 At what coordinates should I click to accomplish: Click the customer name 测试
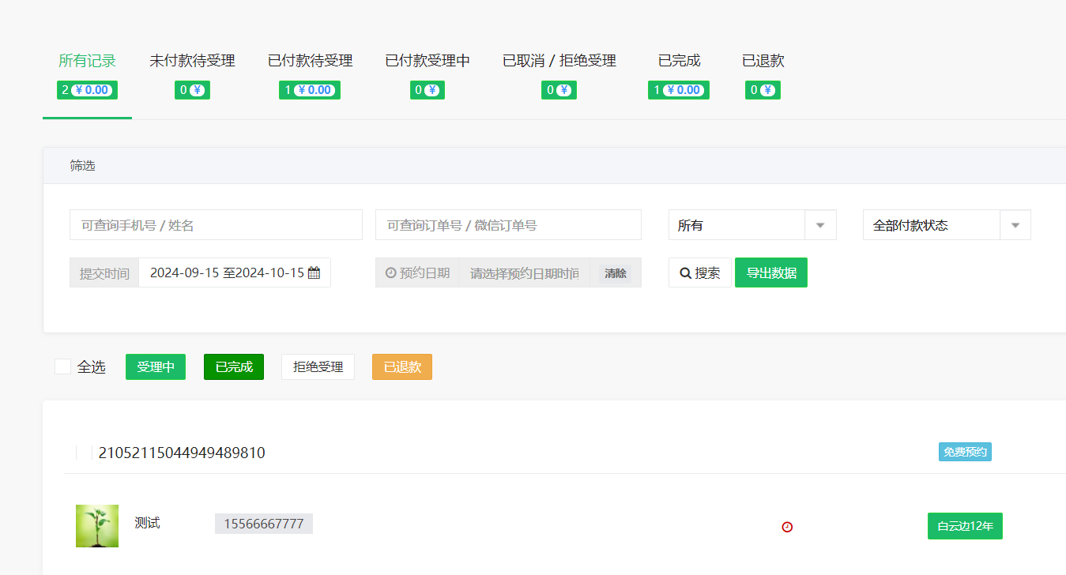pyautogui.click(x=147, y=523)
